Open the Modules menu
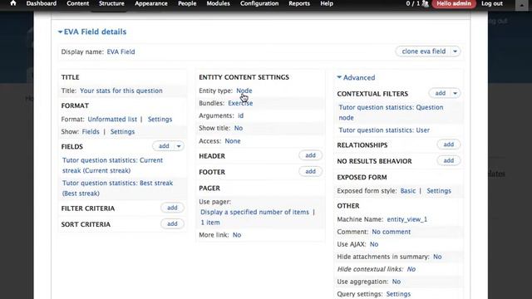This screenshot has height=299, width=532. 218,3
